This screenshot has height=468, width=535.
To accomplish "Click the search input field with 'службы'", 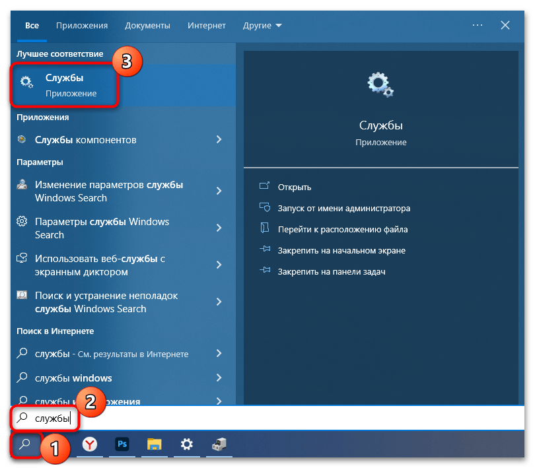I will point(264,418).
